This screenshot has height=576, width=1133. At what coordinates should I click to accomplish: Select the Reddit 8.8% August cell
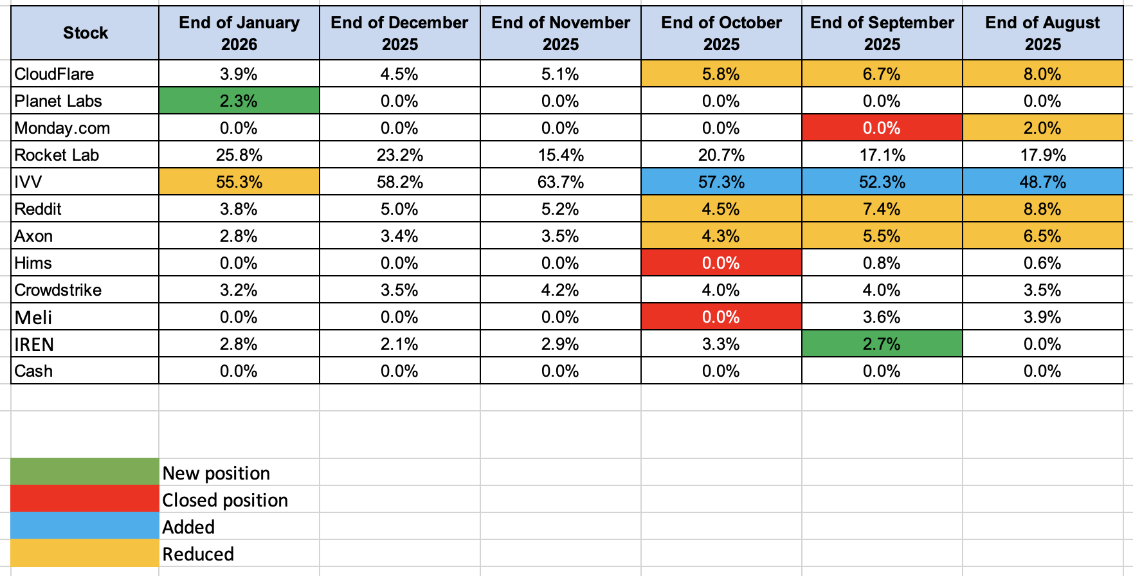(x=1042, y=209)
